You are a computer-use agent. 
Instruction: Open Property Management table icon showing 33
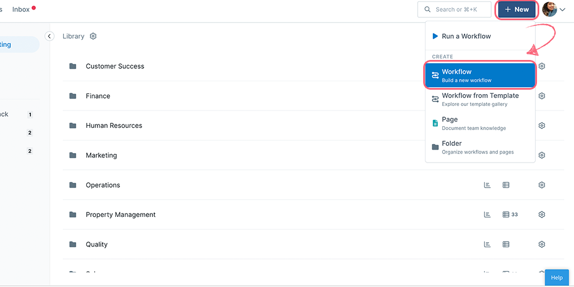coord(510,215)
